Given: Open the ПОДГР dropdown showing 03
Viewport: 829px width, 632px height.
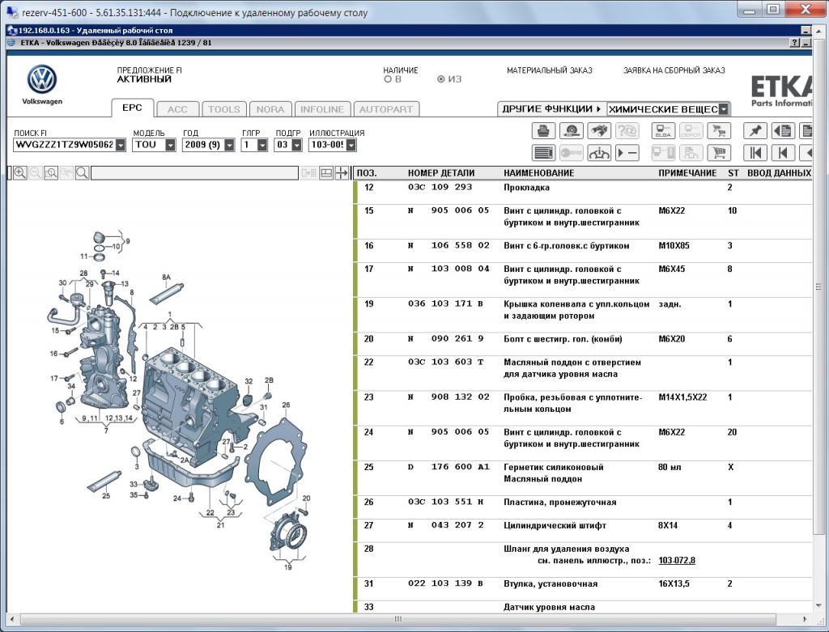Looking at the screenshot, I should 296,145.
